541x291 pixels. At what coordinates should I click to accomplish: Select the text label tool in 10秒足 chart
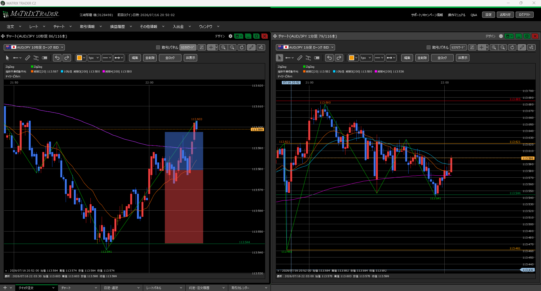45,58
